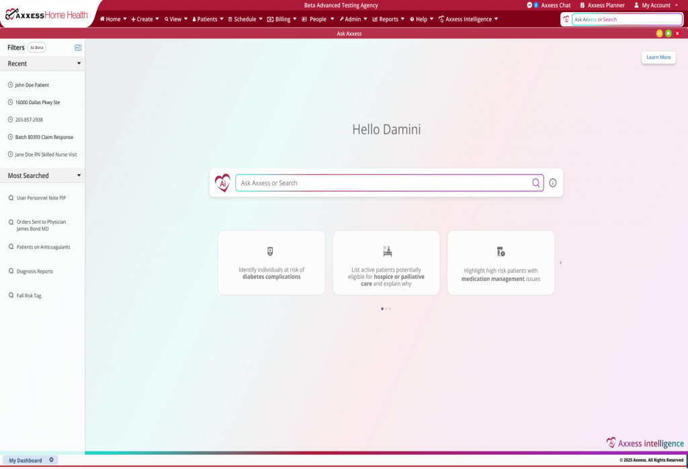Select User Personnel Note PIP search

41,198
